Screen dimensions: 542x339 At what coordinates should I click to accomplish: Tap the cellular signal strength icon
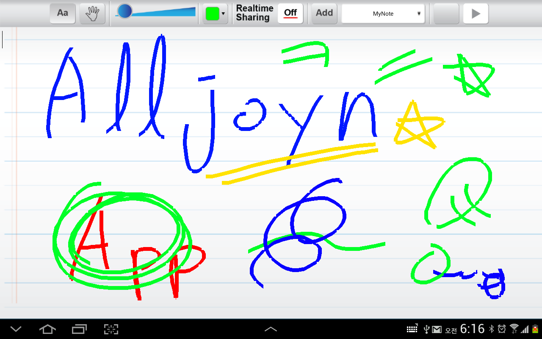(x=525, y=329)
